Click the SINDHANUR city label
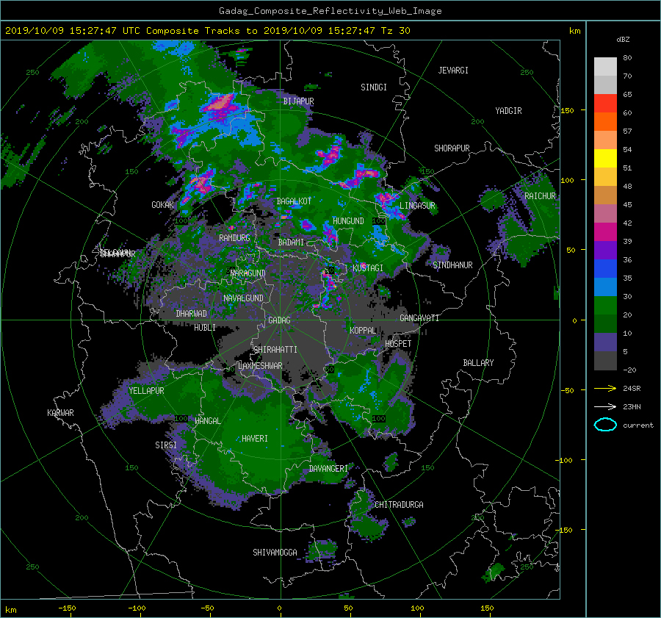661x618 pixels. (x=452, y=265)
